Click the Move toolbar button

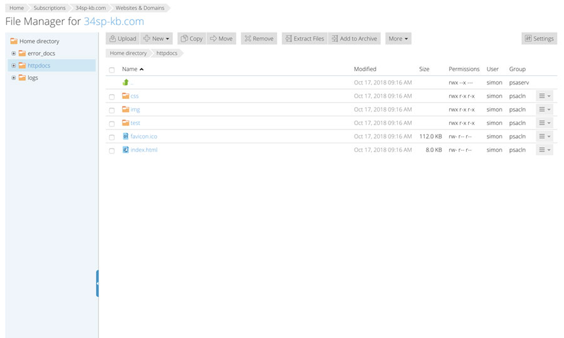[221, 38]
